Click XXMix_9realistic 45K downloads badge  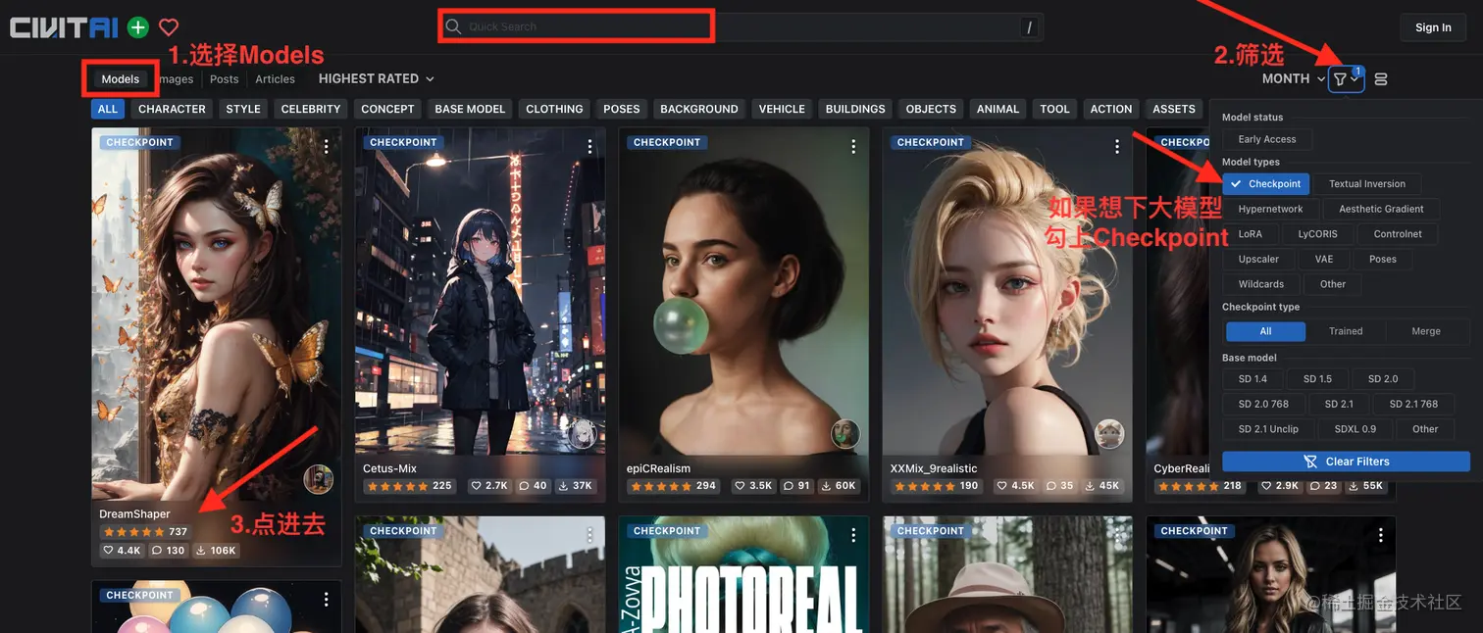[1102, 486]
